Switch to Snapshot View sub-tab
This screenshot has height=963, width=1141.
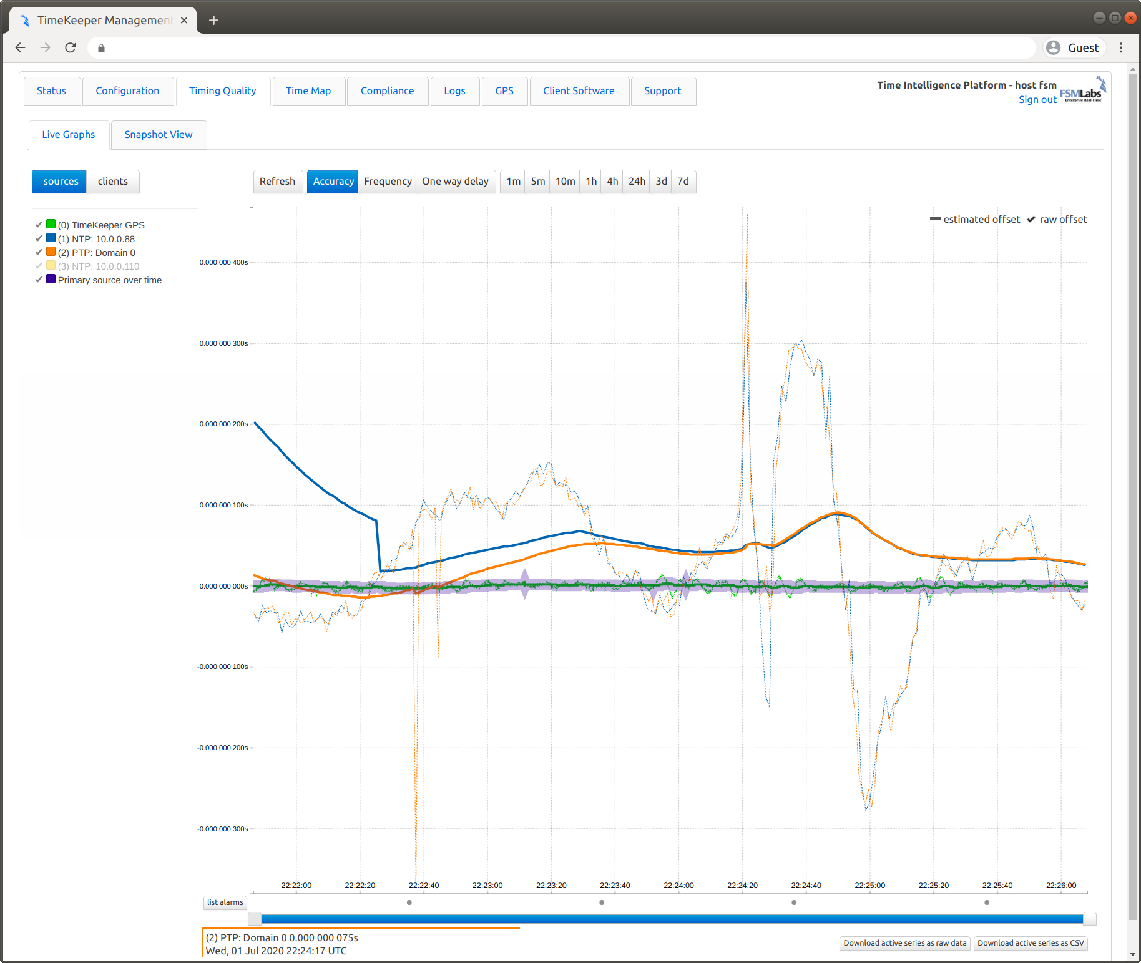coord(159,135)
